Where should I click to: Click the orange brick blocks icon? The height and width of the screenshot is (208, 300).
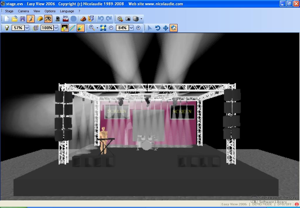pyautogui.click(x=83, y=19)
